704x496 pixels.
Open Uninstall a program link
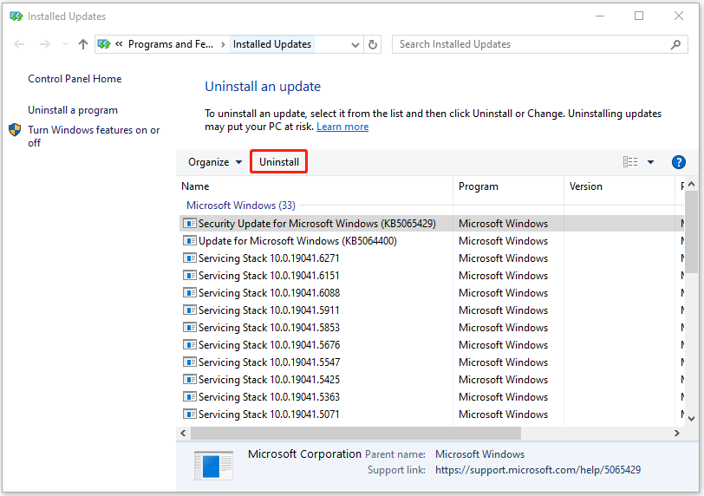(x=73, y=110)
